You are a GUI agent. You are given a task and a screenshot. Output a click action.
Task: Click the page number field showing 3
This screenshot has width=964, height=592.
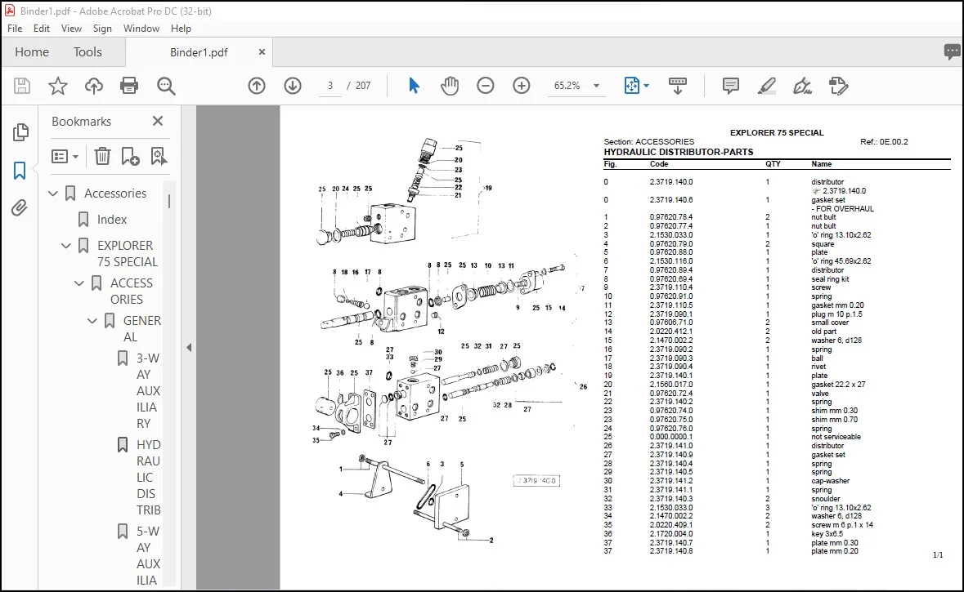[330, 86]
